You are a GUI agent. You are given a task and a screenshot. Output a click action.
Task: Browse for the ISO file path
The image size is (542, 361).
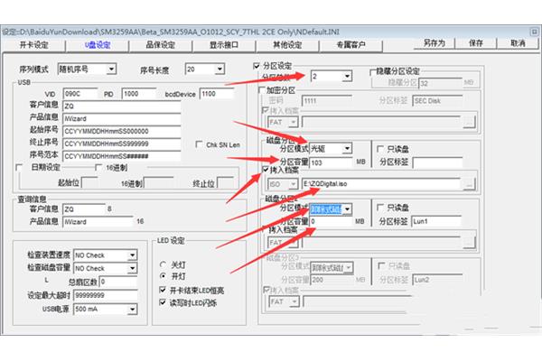click(x=469, y=184)
